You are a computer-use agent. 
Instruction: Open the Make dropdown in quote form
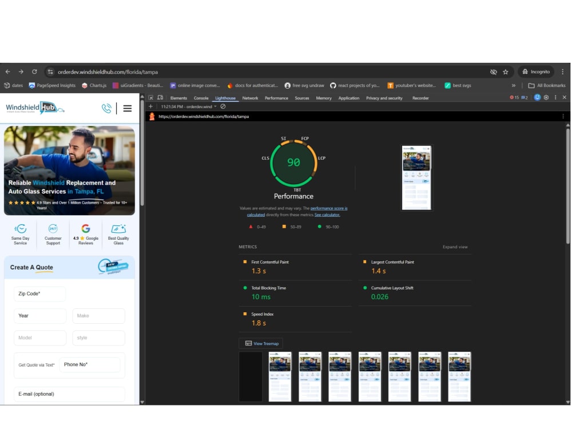coord(98,316)
